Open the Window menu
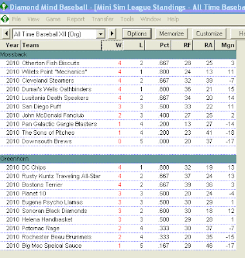Screen dimensions: 245x258 [x=151, y=19]
